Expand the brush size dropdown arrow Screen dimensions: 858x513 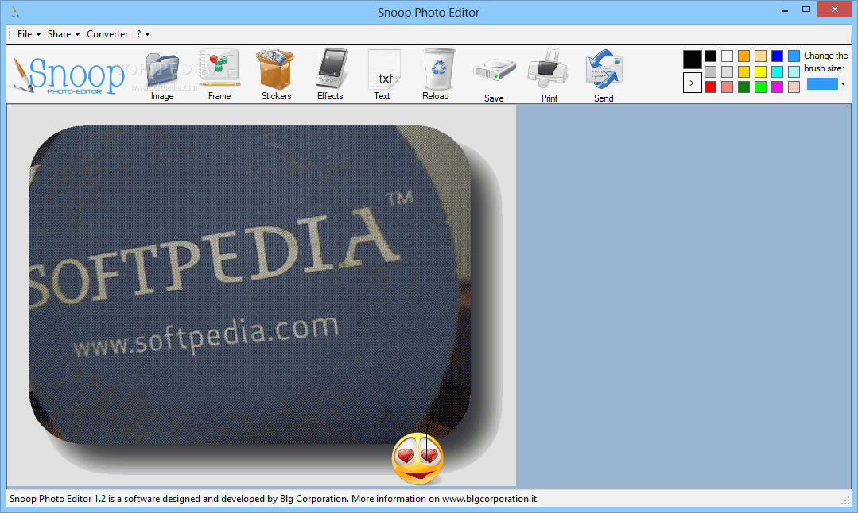click(843, 84)
